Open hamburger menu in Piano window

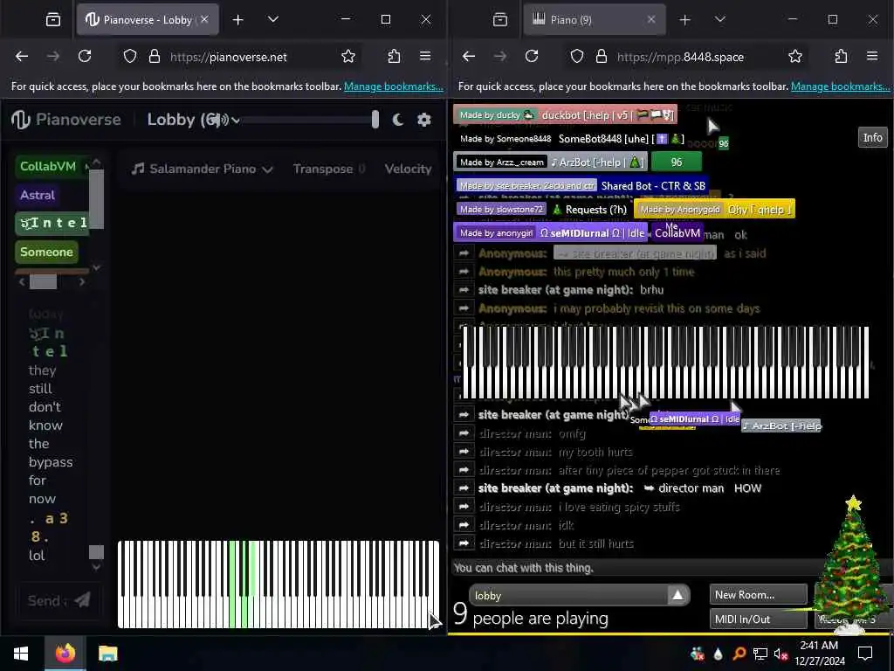point(872,56)
